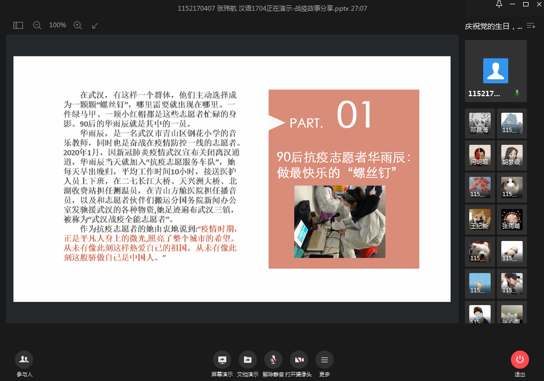
Task: Toggle the slide thumbnail sidebar icon
Action: [x=18, y=25]
